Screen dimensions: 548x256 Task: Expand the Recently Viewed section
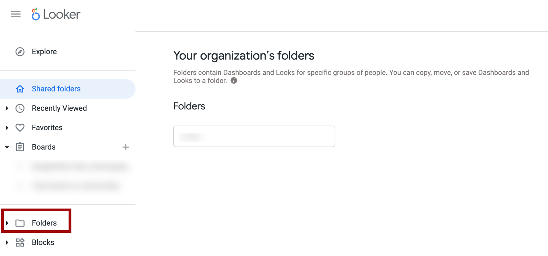click(x=7, y=108)
